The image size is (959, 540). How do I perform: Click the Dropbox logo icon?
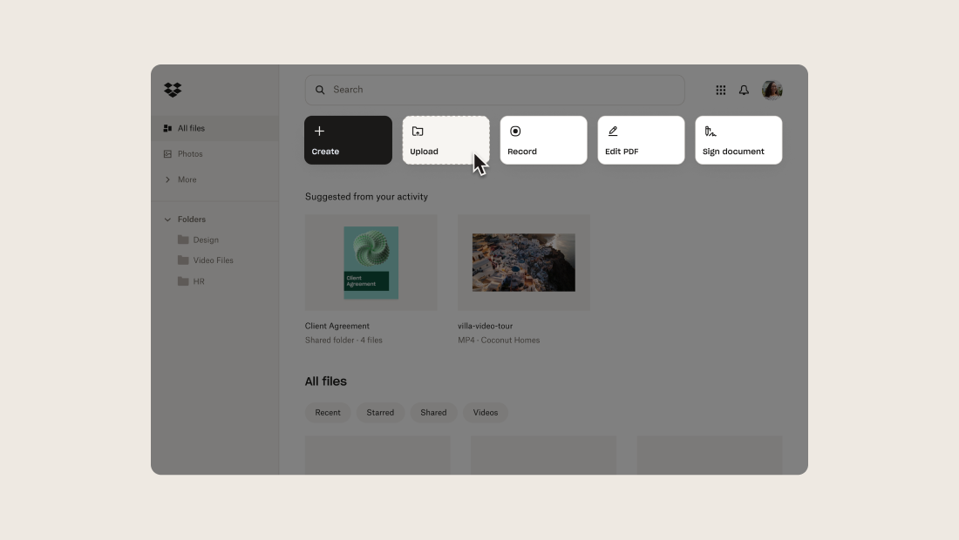[x=173, y=90]
